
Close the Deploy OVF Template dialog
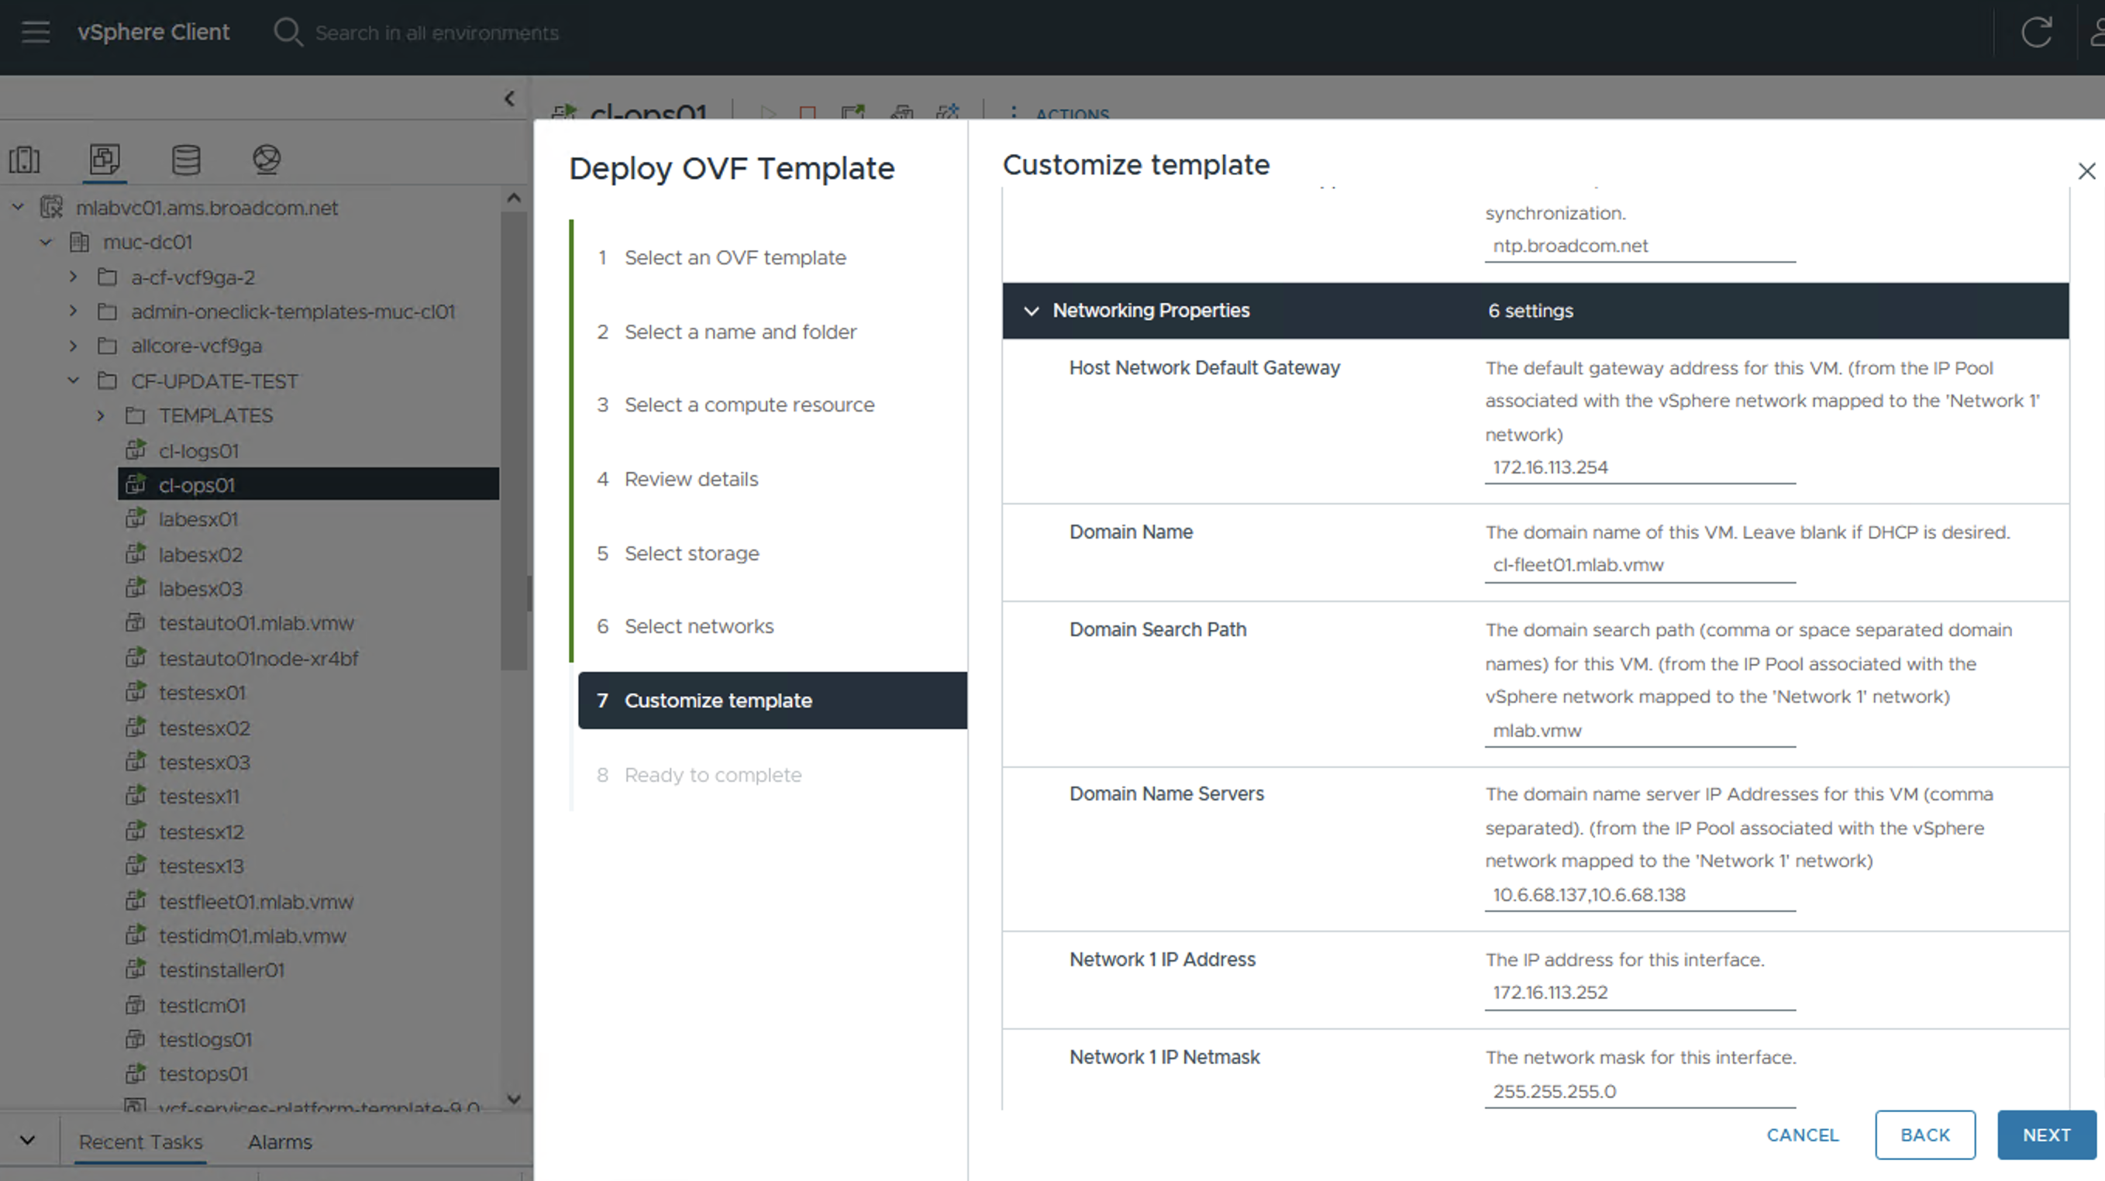coord(2086,170)
